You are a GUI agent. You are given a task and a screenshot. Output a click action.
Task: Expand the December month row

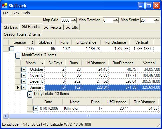(24, 81)
